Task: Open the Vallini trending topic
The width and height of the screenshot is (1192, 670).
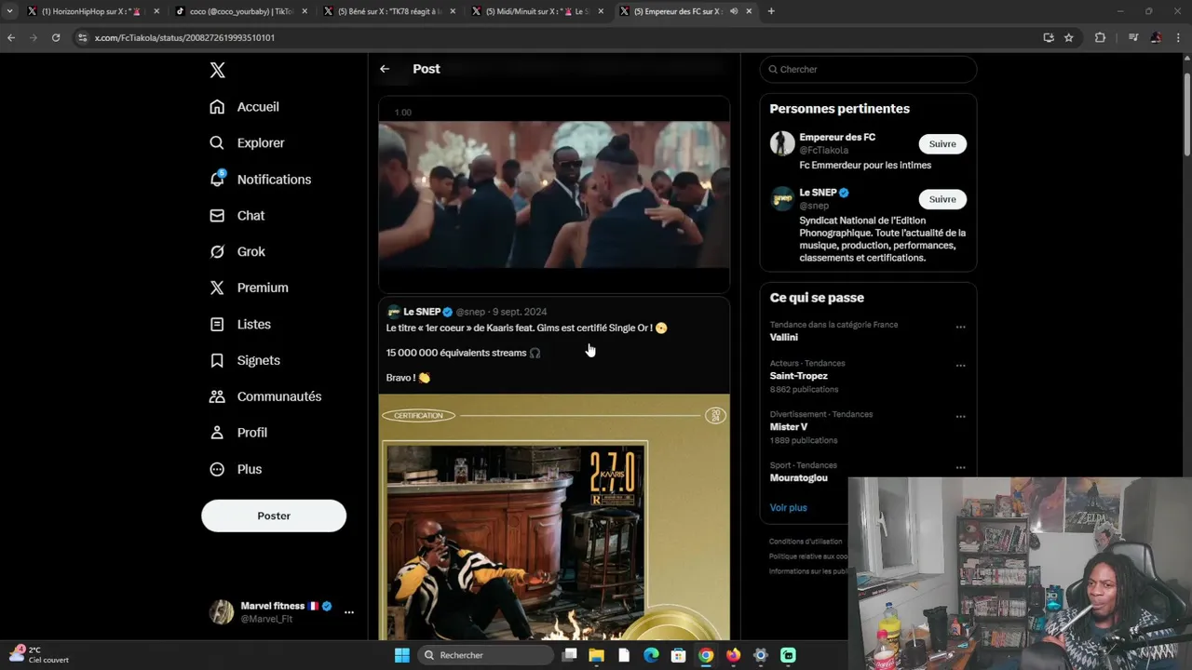Action: (784, 337)
